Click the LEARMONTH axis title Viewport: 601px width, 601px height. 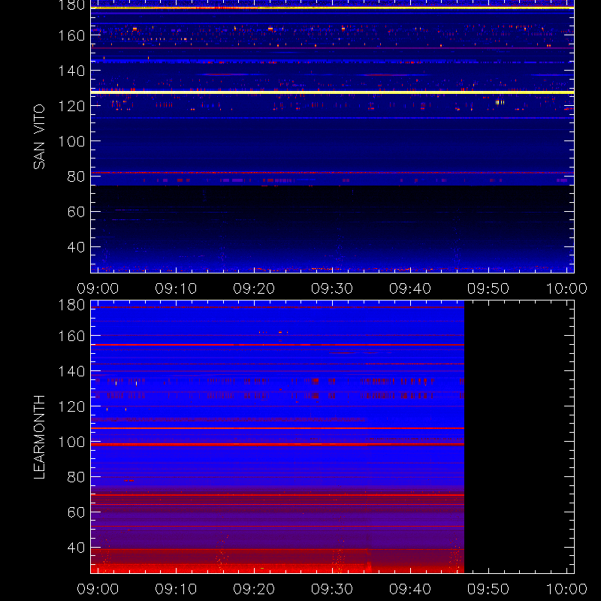click(x=39, y=437)
